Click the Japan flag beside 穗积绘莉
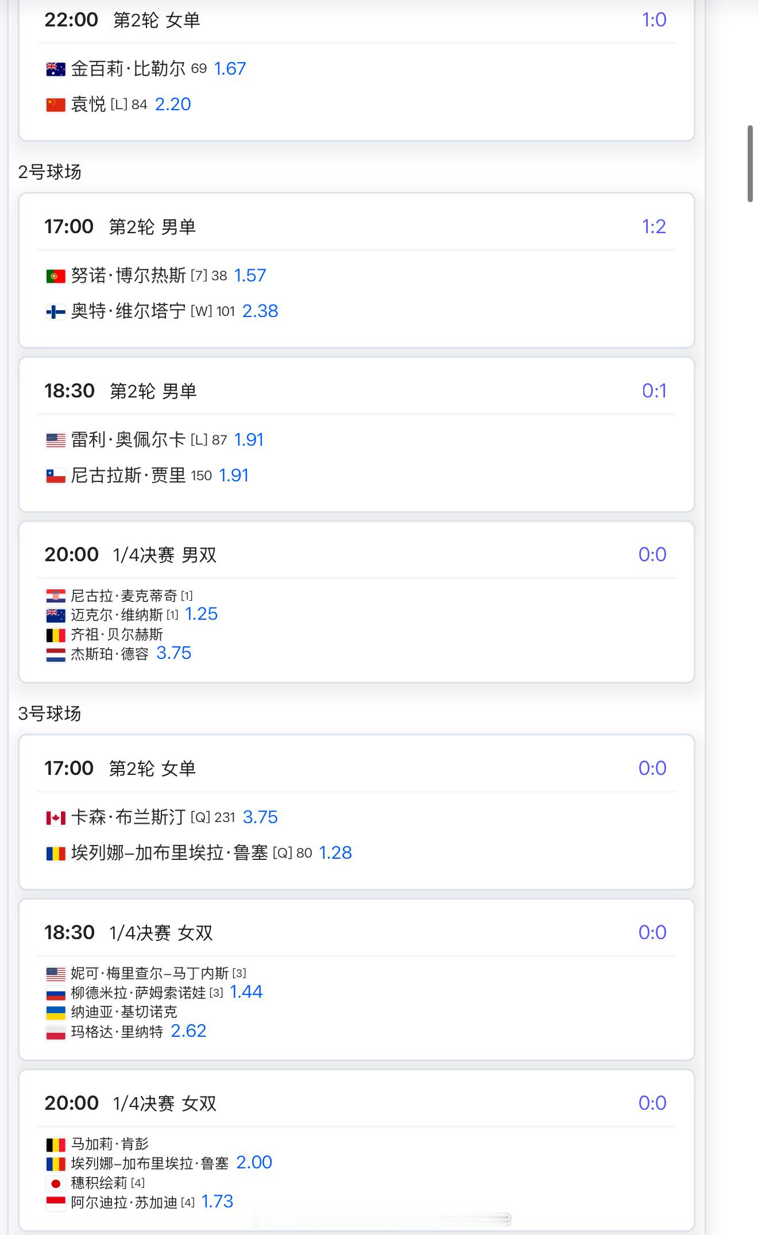Viewport: 758px width, 1235px height. click(56, 1183)
